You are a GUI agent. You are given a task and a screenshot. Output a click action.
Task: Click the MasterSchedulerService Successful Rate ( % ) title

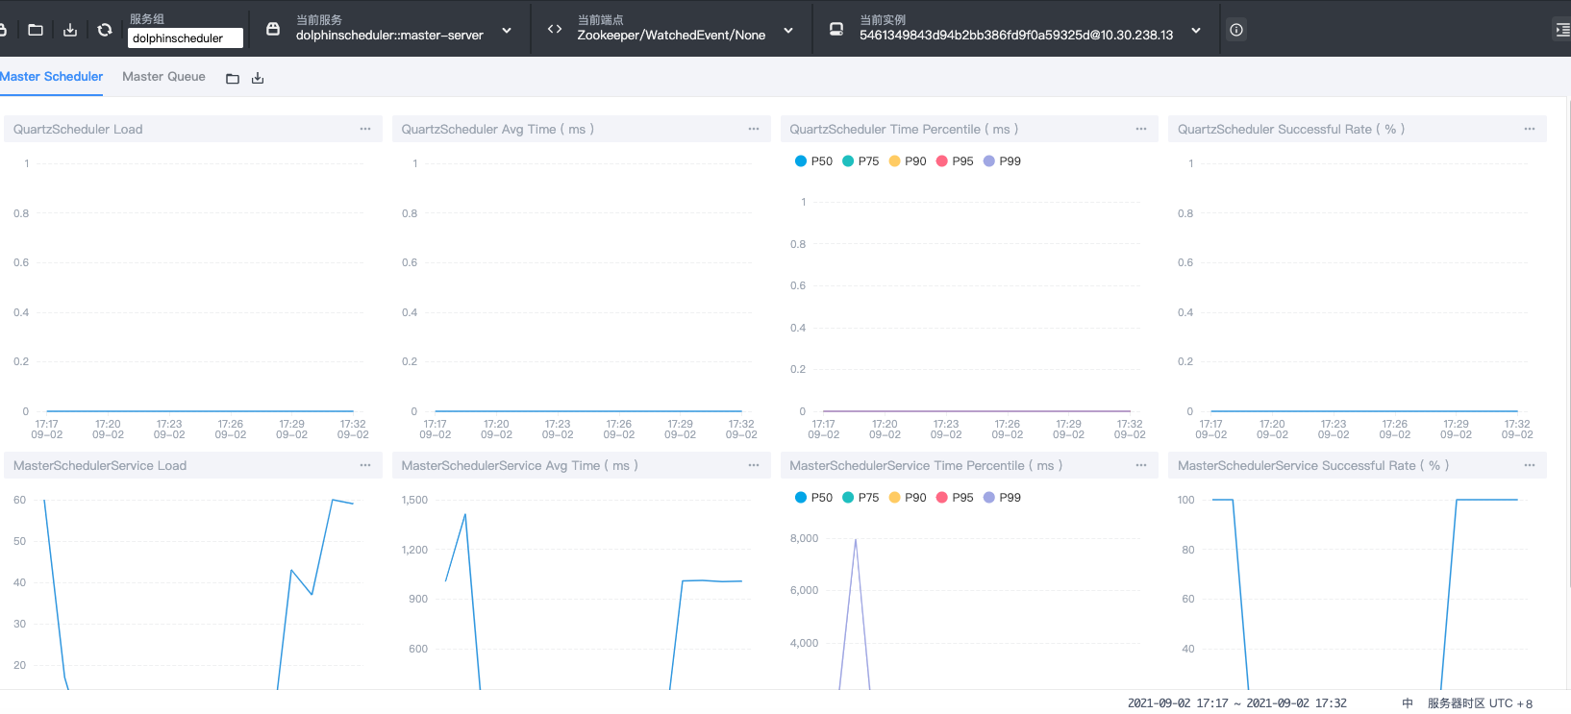(1313, 466)
